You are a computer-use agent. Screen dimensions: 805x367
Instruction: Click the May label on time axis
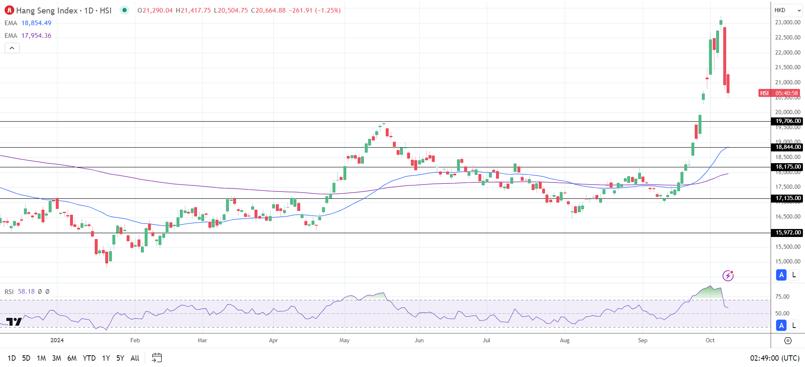(x=345, y=340)
